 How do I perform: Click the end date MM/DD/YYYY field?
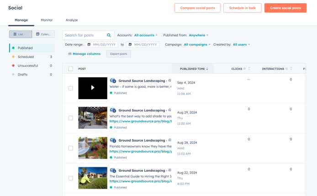point(143,44)
